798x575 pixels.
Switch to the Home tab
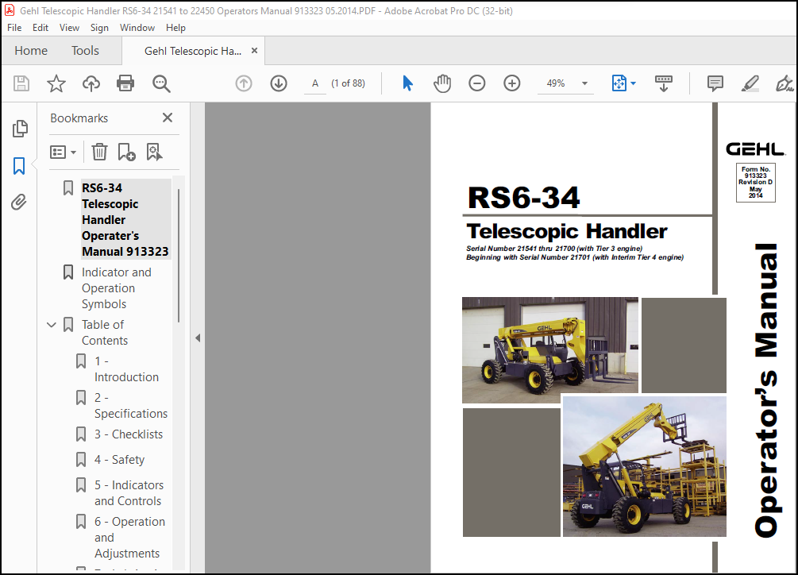tap(31, 50)
